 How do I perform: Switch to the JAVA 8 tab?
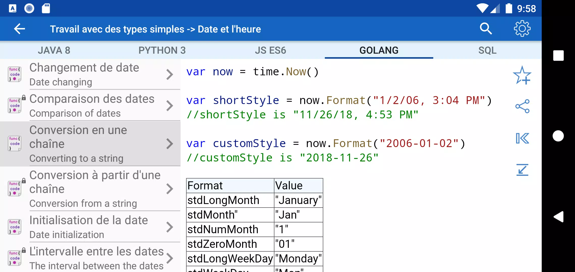[54, 50]
